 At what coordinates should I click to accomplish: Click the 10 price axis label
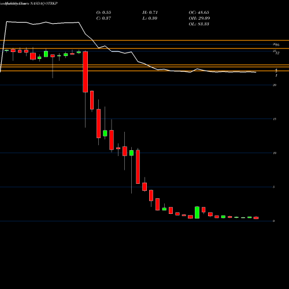pyautogui.click(x=275, y=153)
